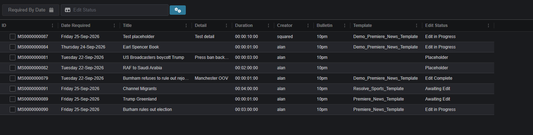
Task: Click title 'Burnham refuses to rule out rejo…'
Action: pyautogui.click(x=156, y=78)
